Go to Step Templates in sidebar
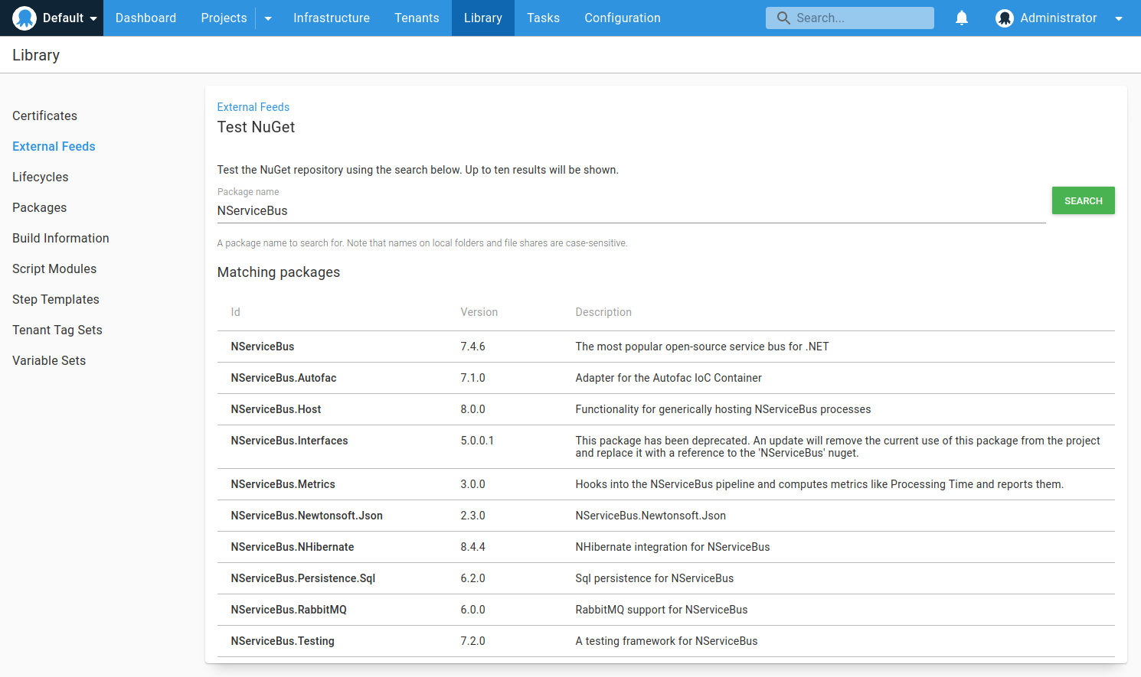1141x677 pixels. pyautogui.click(x=55, y=299)
